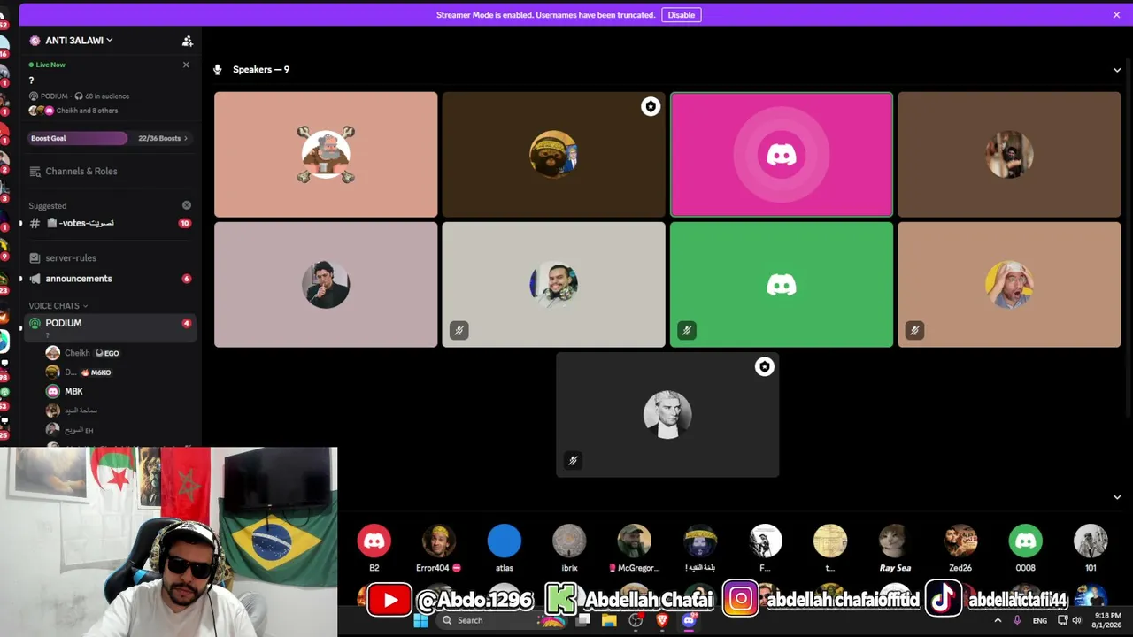Show hidden system tray icons
1133x637 pixels.
click(998, 621)
